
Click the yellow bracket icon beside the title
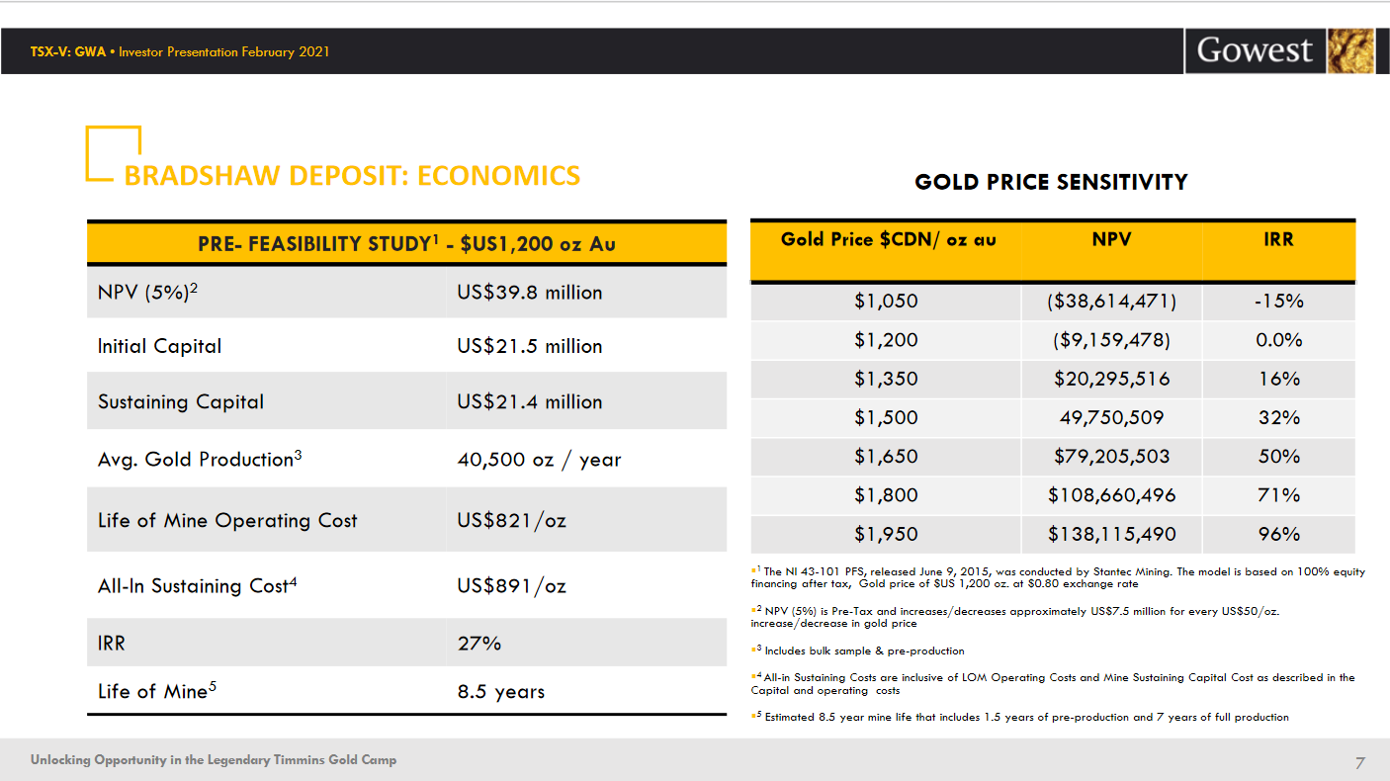point(112,153)
